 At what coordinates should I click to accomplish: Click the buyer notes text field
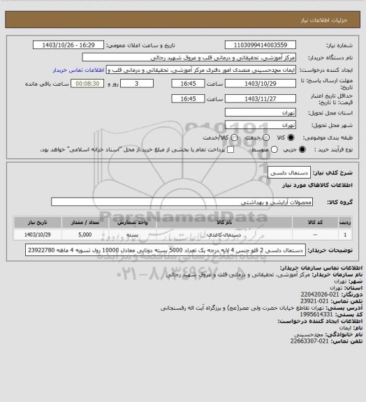[x=166, y=250]
